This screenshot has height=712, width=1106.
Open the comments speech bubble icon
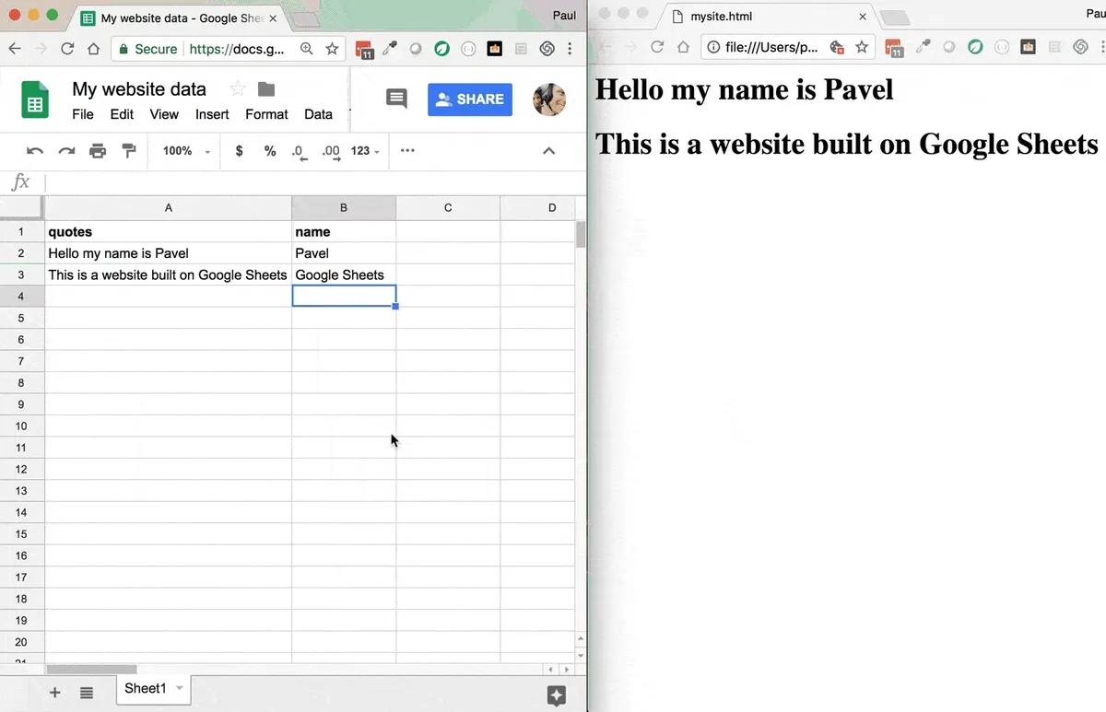[396, 99]
